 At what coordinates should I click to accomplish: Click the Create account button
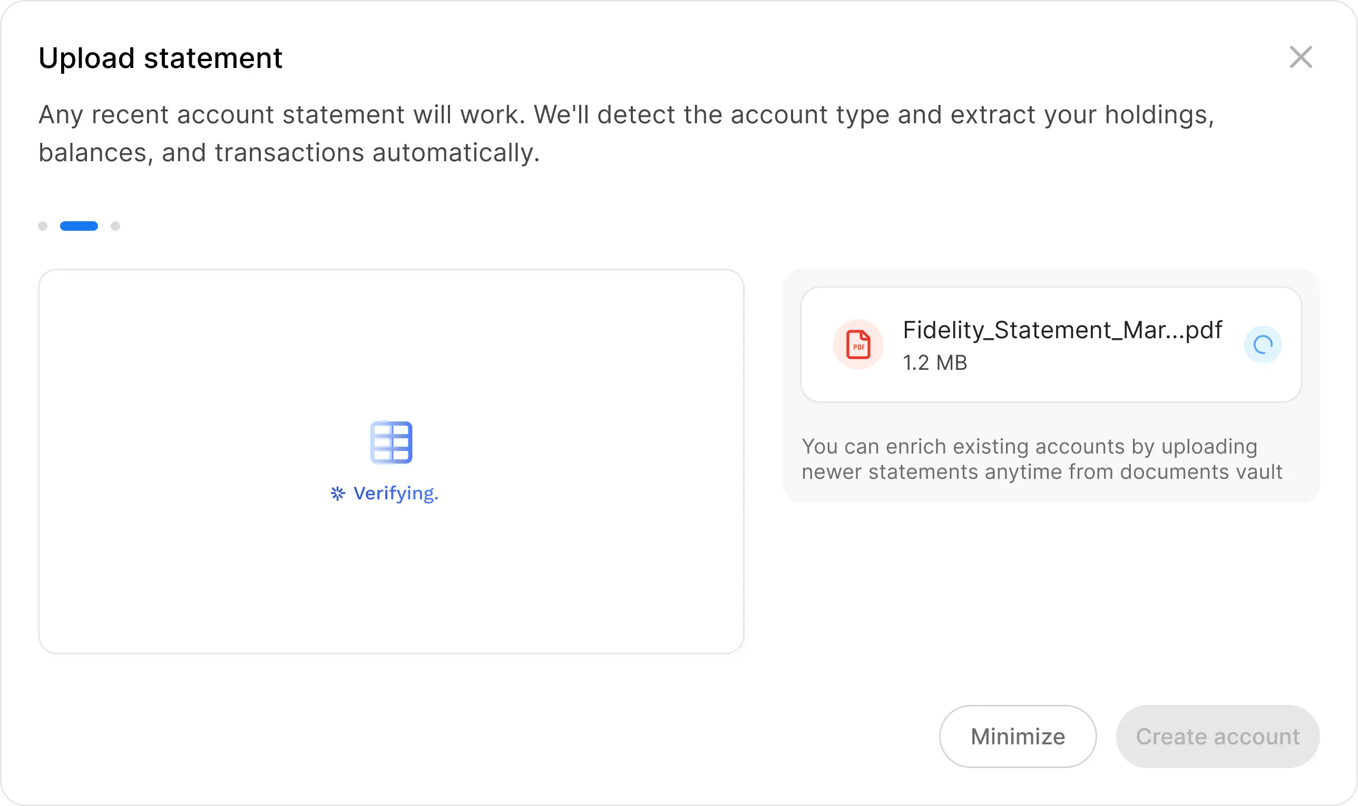point(1217,736)
